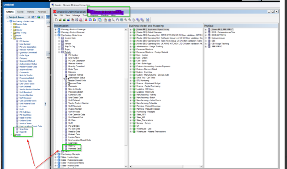Switch to the Results tab
Screen dimensions: 287x169
20,12
